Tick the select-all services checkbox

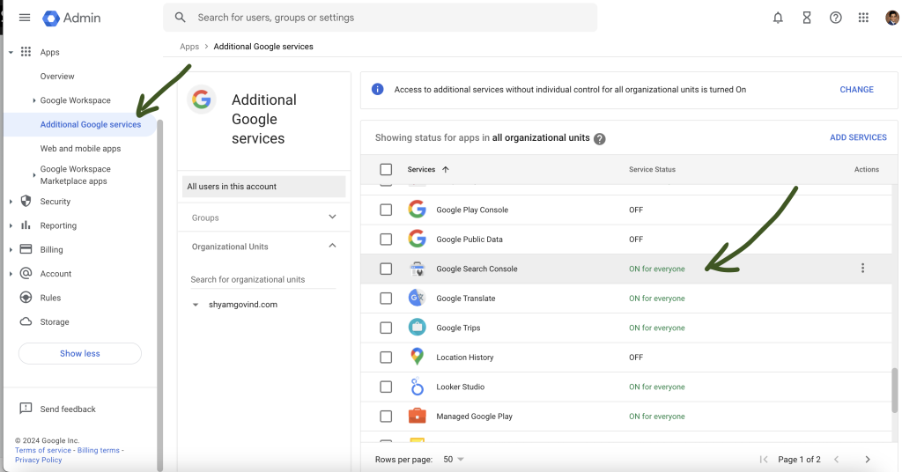click(386, 169)
